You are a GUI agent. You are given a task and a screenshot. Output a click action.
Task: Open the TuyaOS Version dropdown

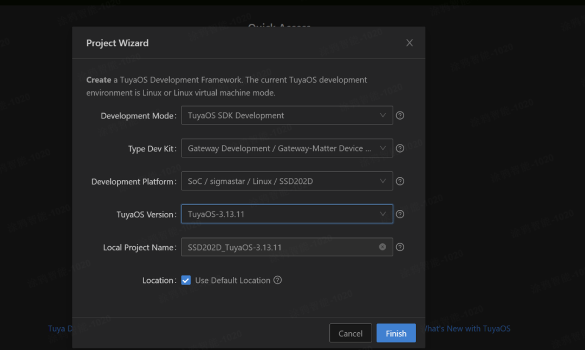pos(287,214)
